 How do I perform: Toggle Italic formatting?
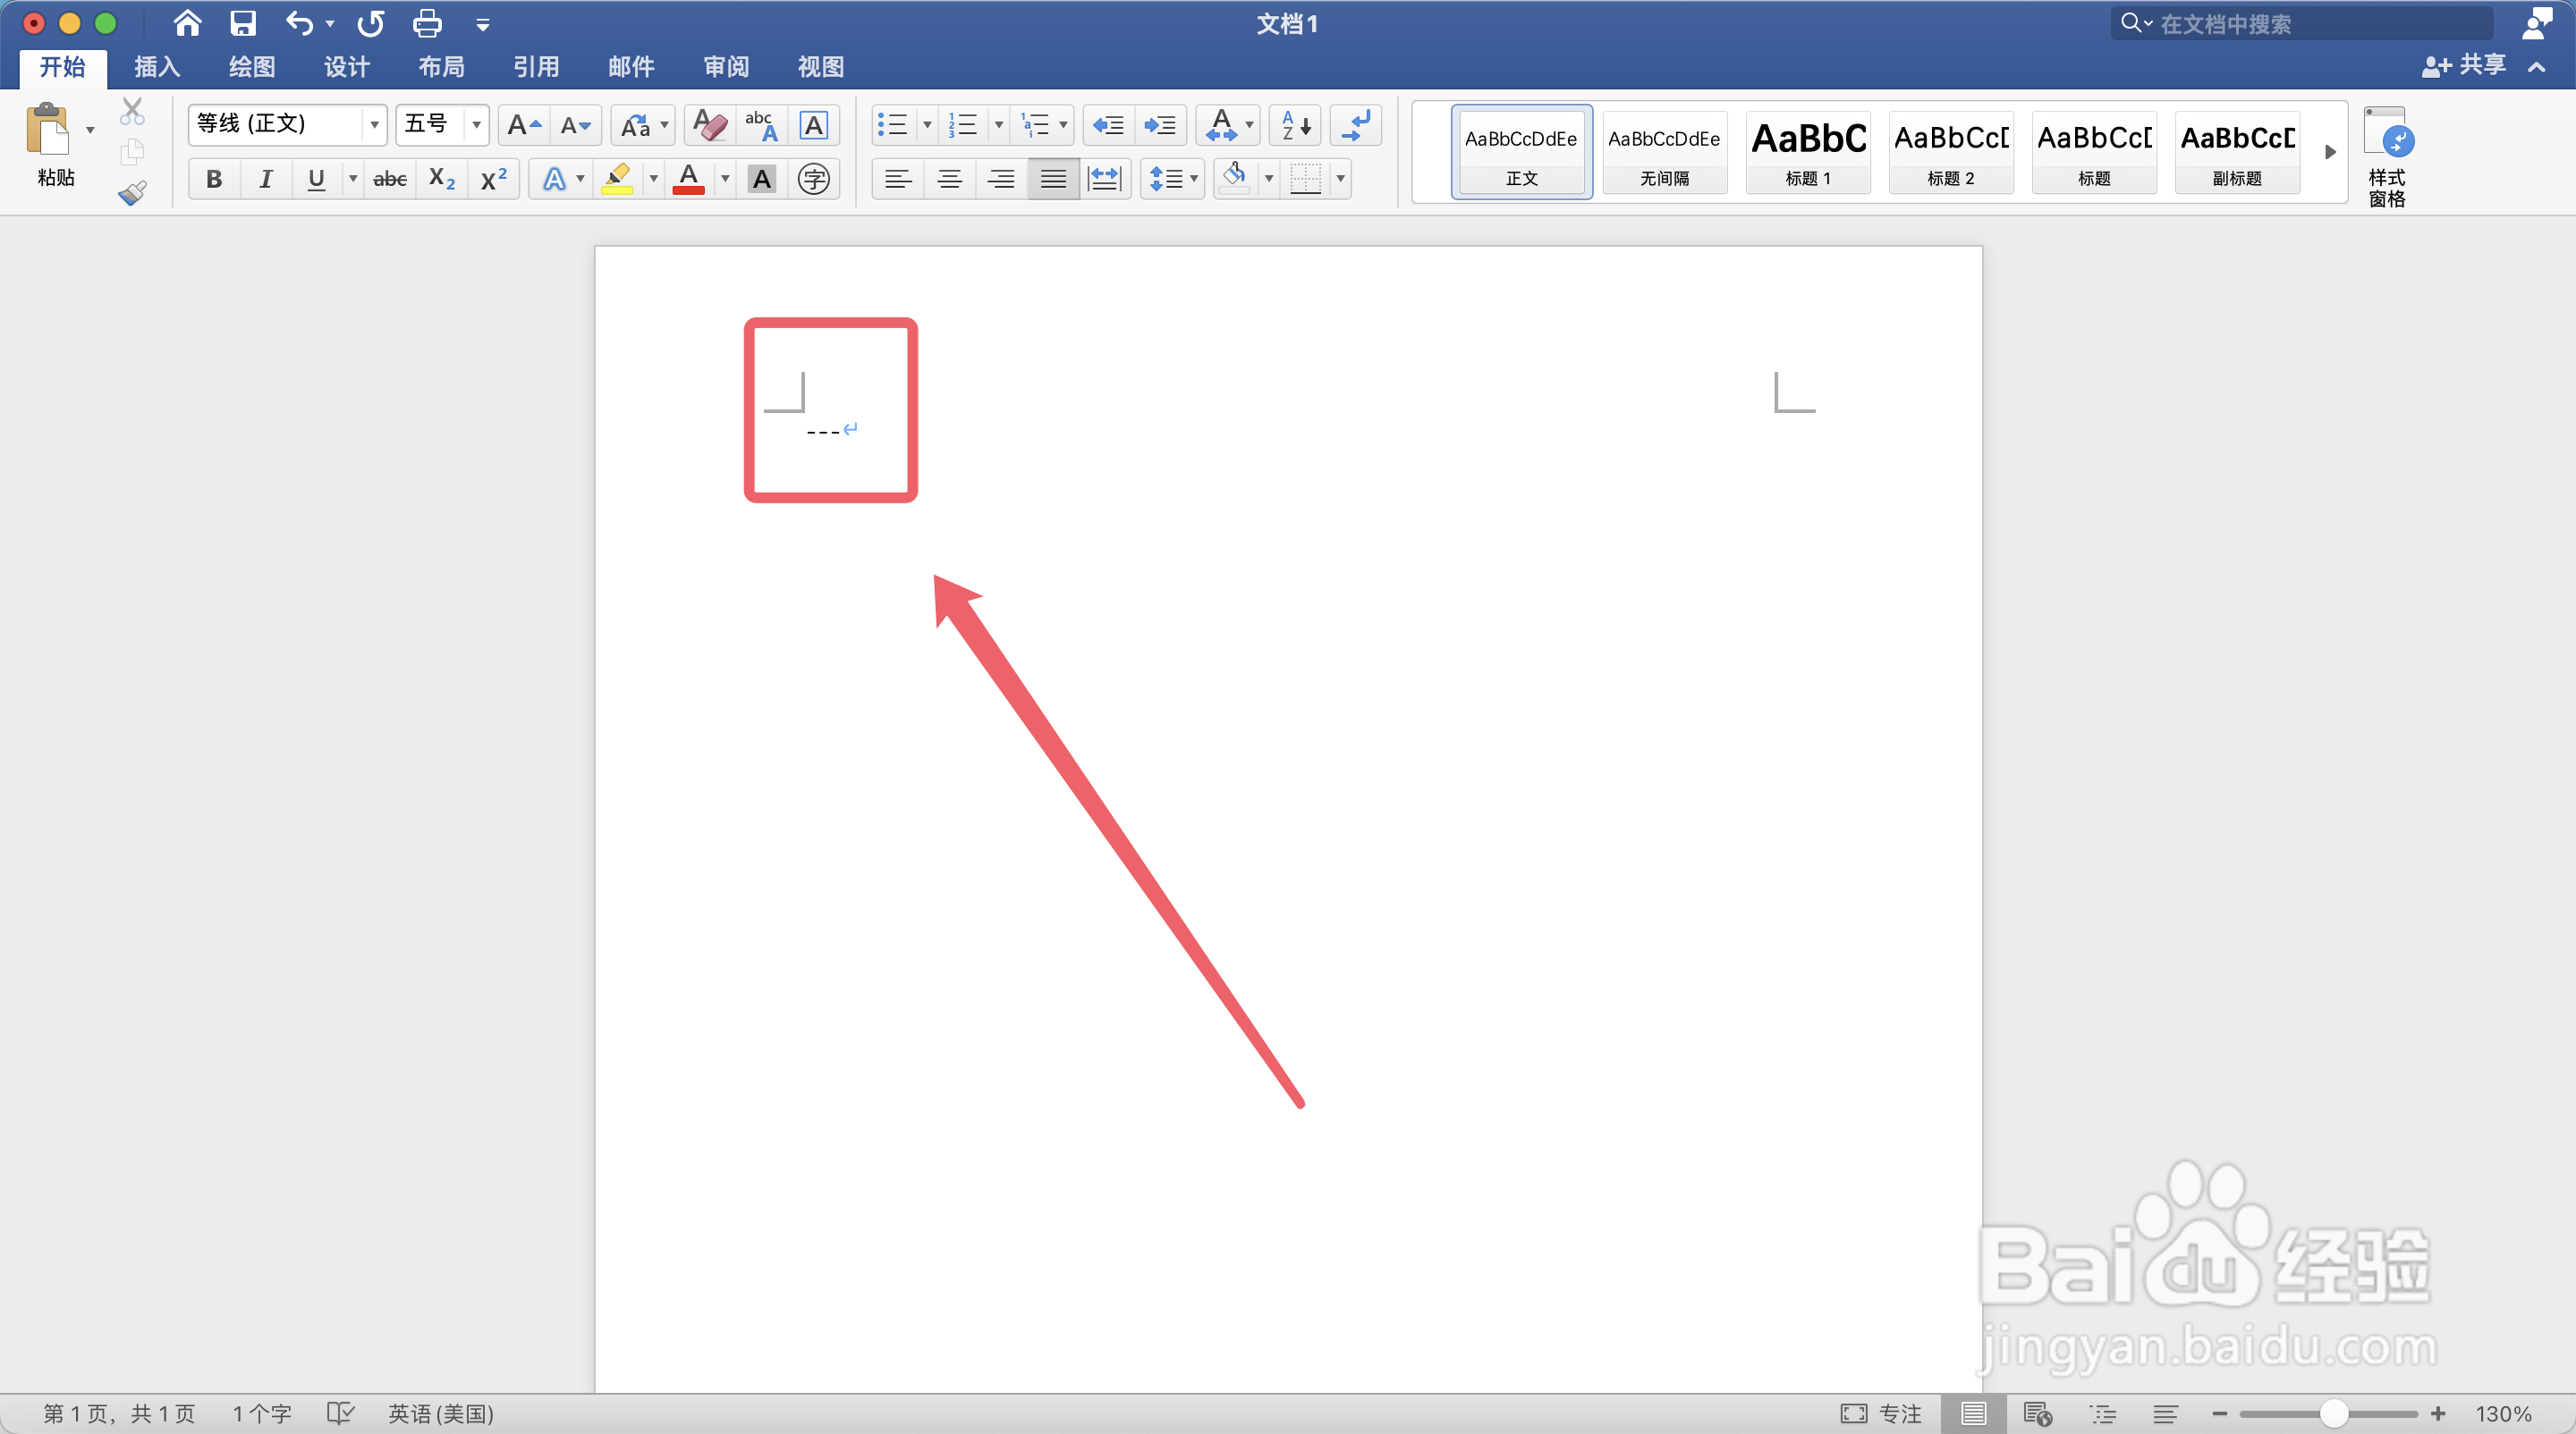click(265, 179)
